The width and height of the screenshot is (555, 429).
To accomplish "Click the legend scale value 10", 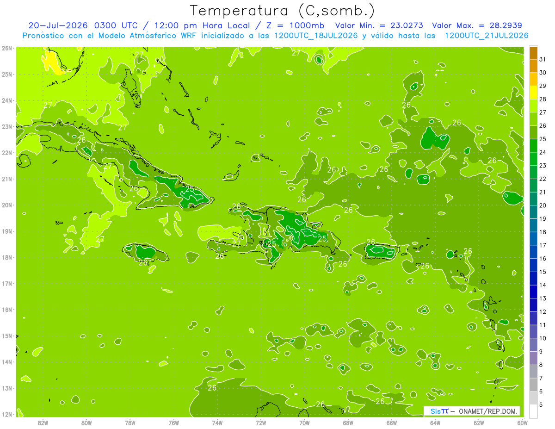I will coord(543,338).
